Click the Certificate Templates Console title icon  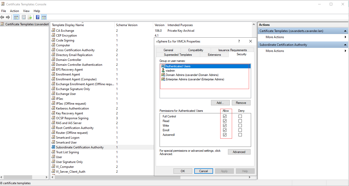(x=3, y=4)
